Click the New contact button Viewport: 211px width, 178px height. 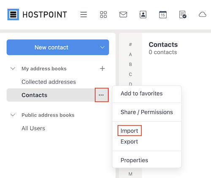coord(51,47)
